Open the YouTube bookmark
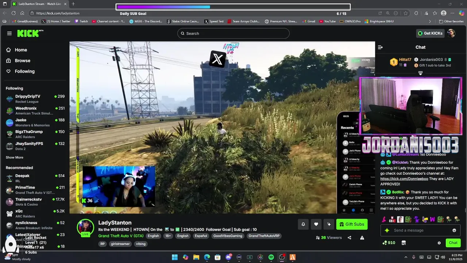The height and width of the screenshot is (263, 467). click(327, 22)
